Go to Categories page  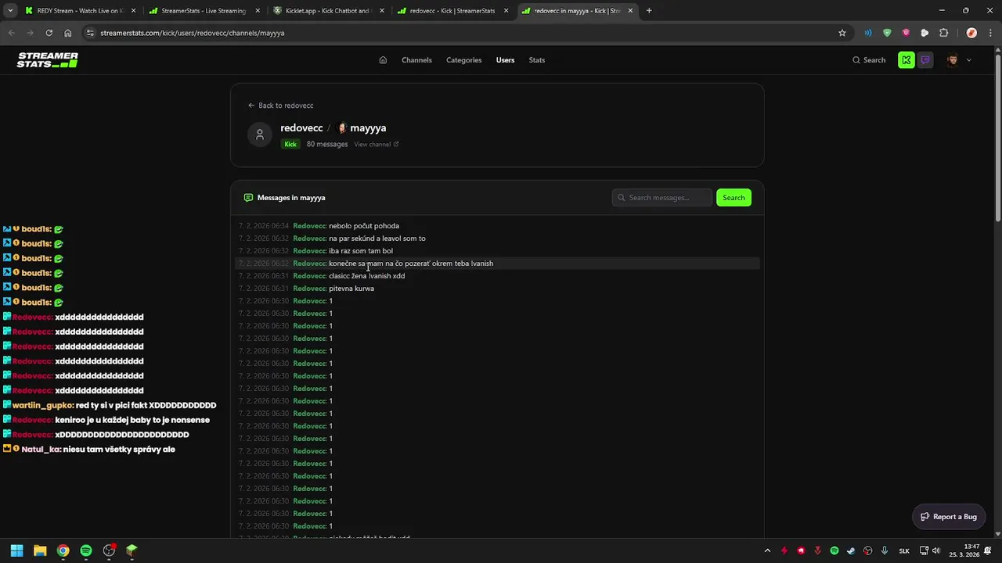464,60
